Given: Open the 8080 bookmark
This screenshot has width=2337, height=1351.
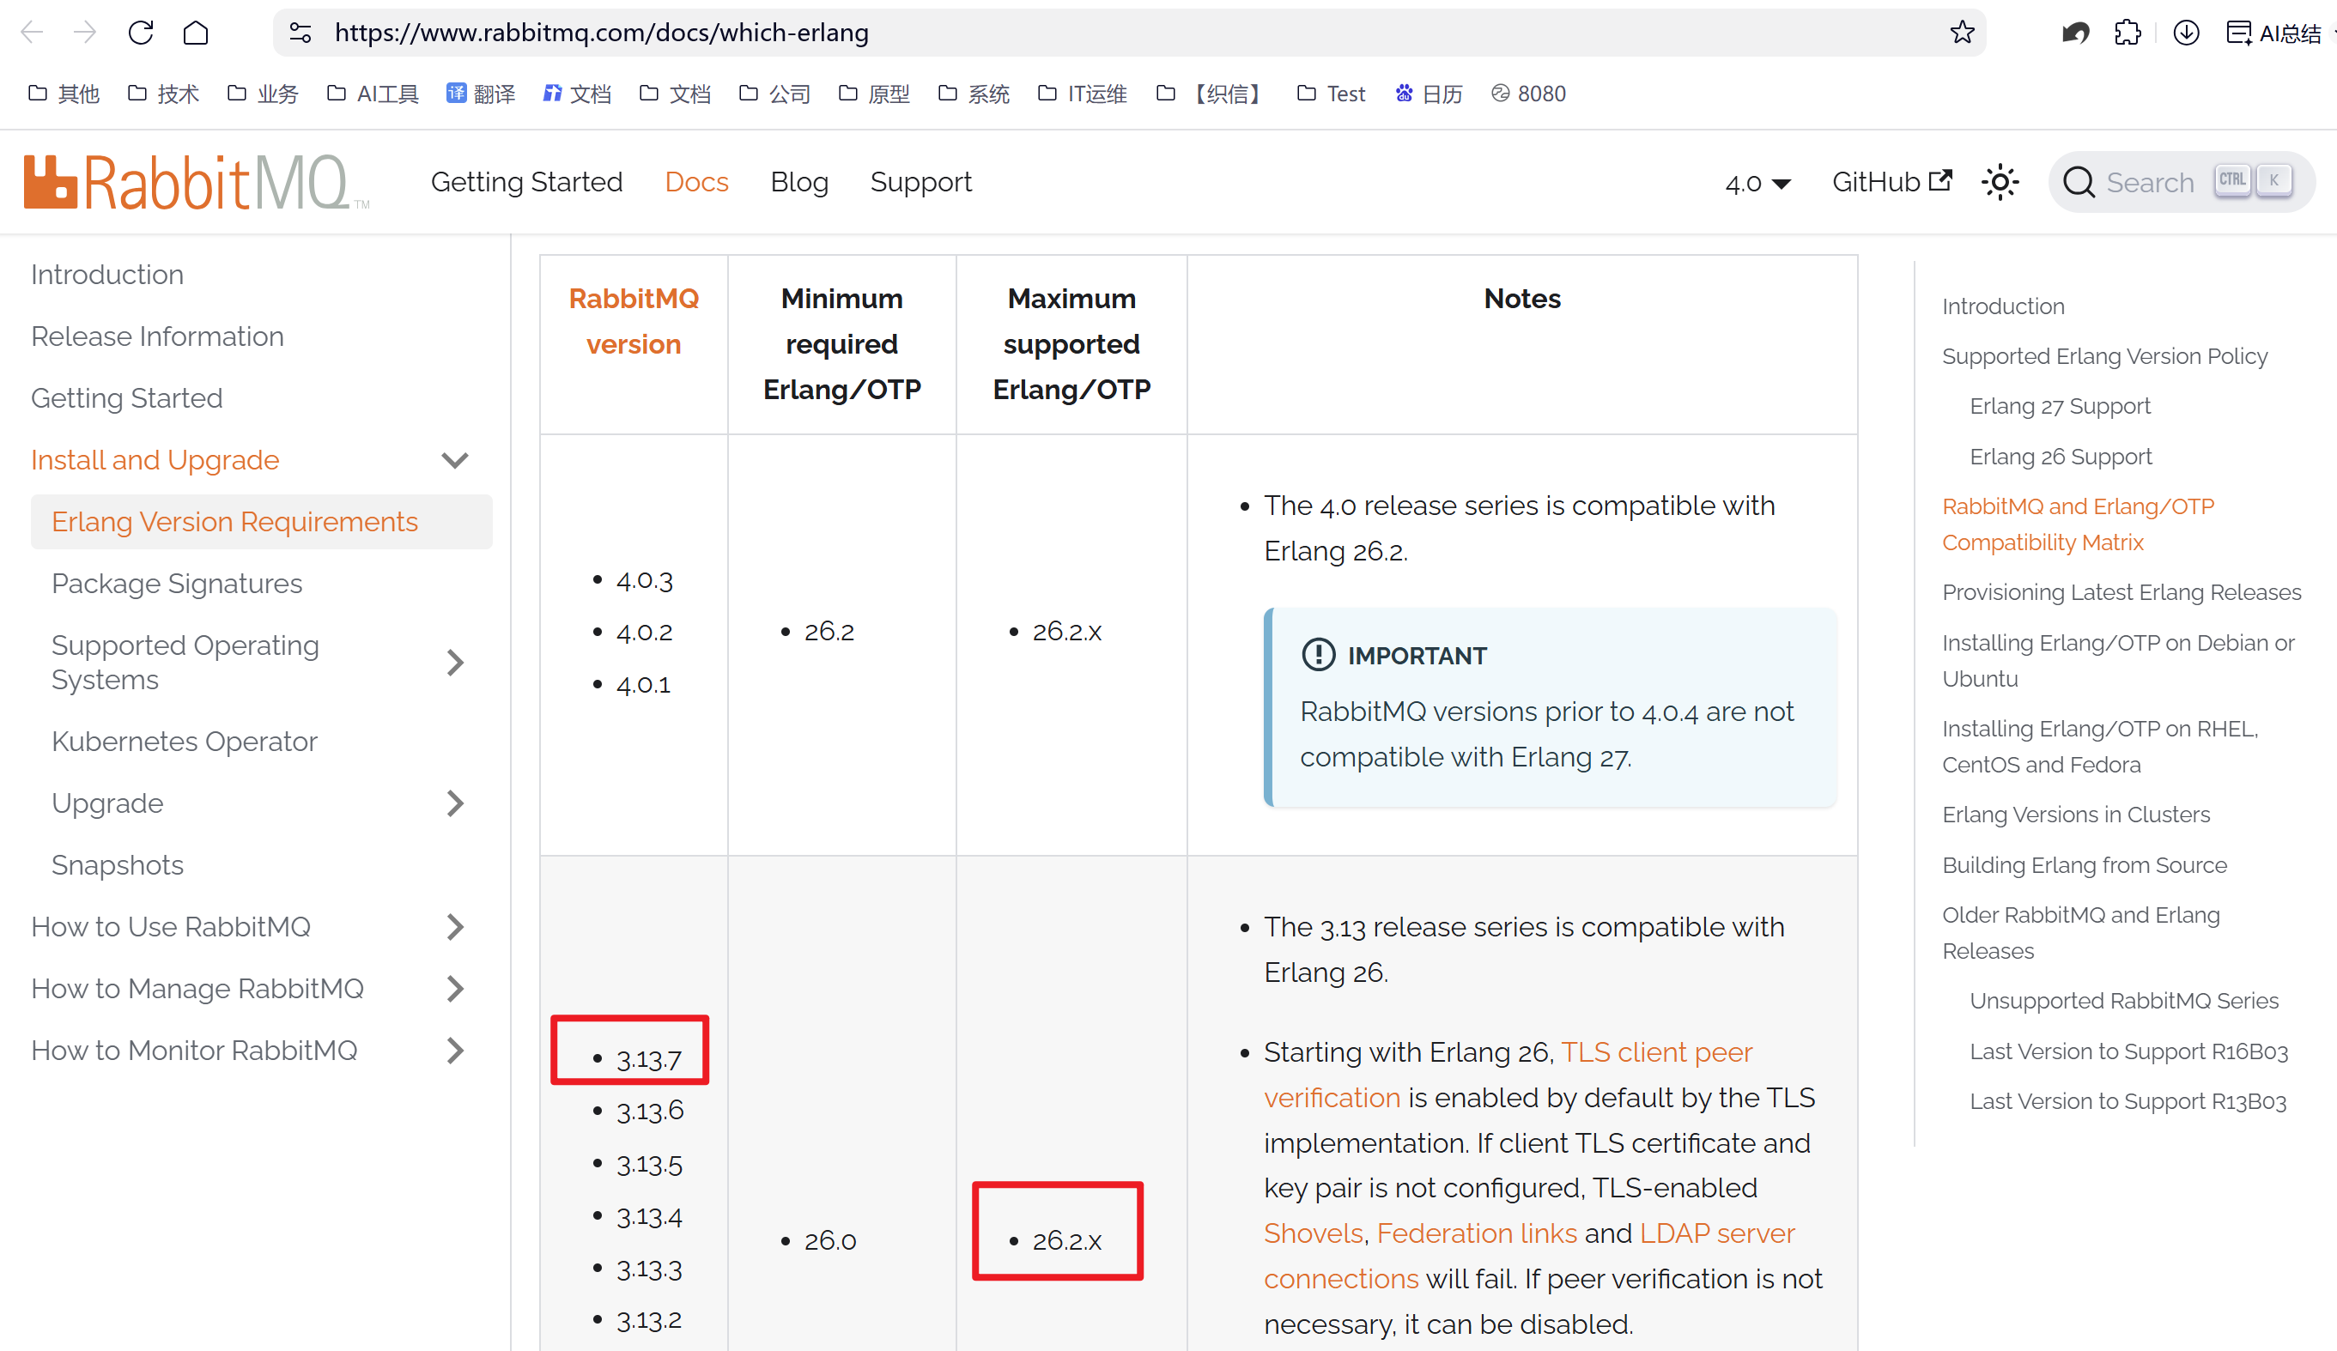Looking at the screenshot, I should click(x=1528, y=94).
